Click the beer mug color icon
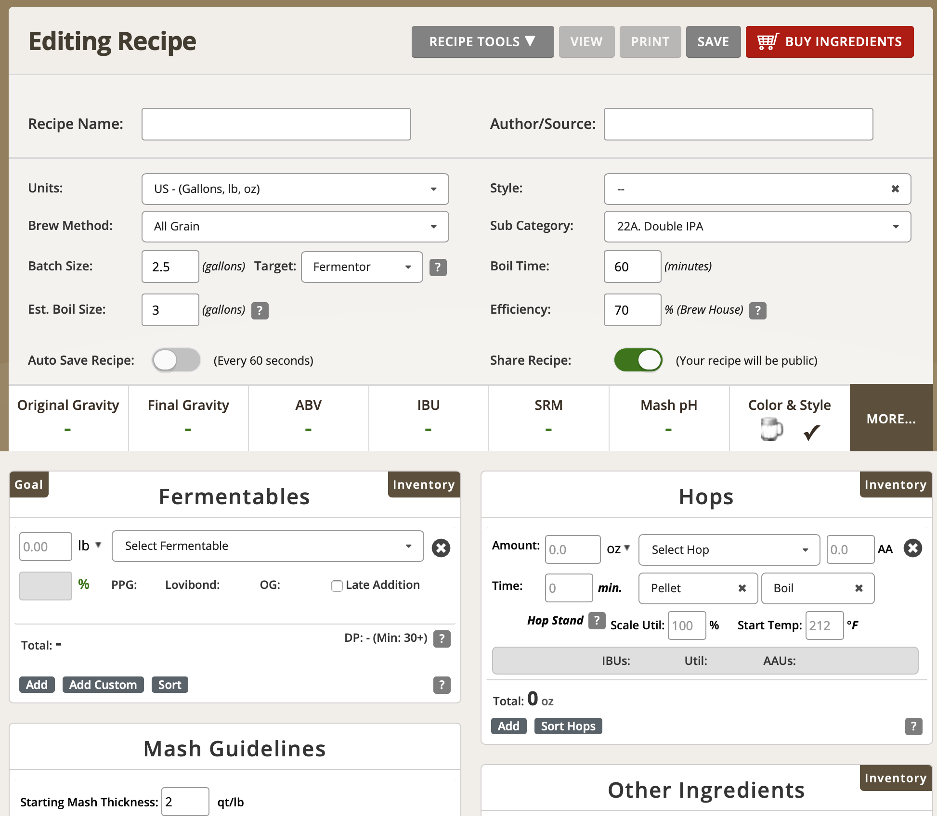This screenshot has width=937, height=816. click(771, 429)
